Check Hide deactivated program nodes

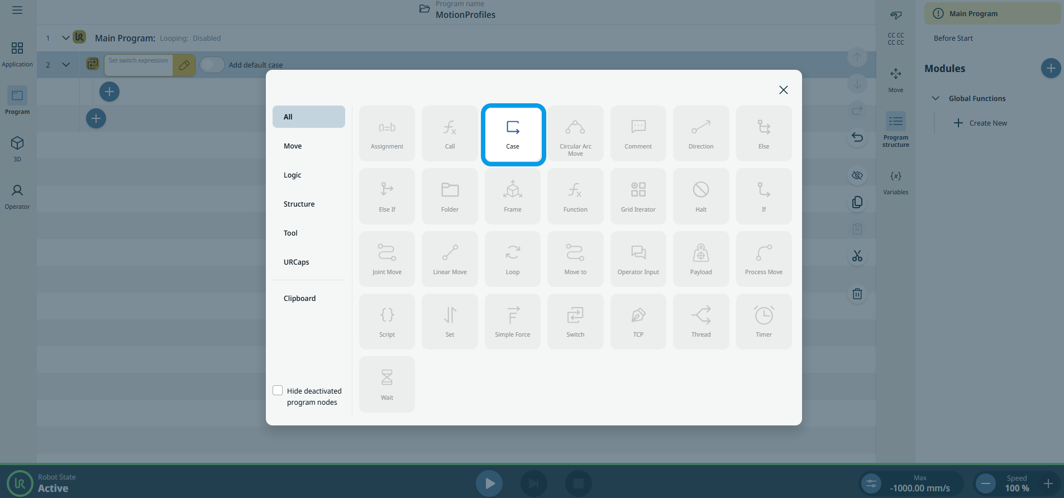coord(278,390)
